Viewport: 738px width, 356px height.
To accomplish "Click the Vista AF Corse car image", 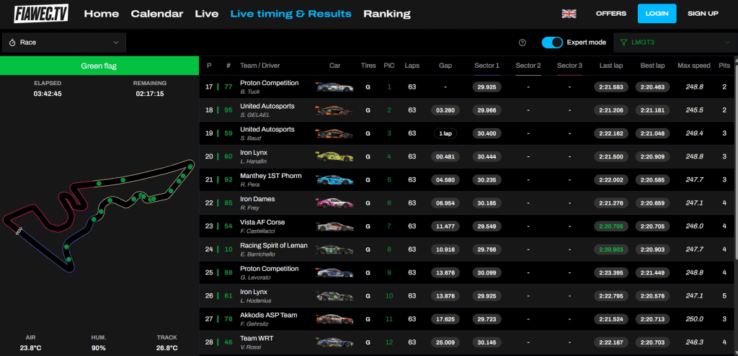I will pyautogui.click(x=334, y=226).
